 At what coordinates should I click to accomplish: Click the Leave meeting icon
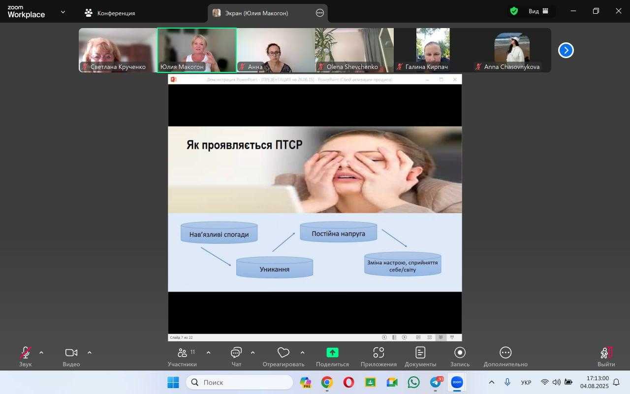(606, 353)
